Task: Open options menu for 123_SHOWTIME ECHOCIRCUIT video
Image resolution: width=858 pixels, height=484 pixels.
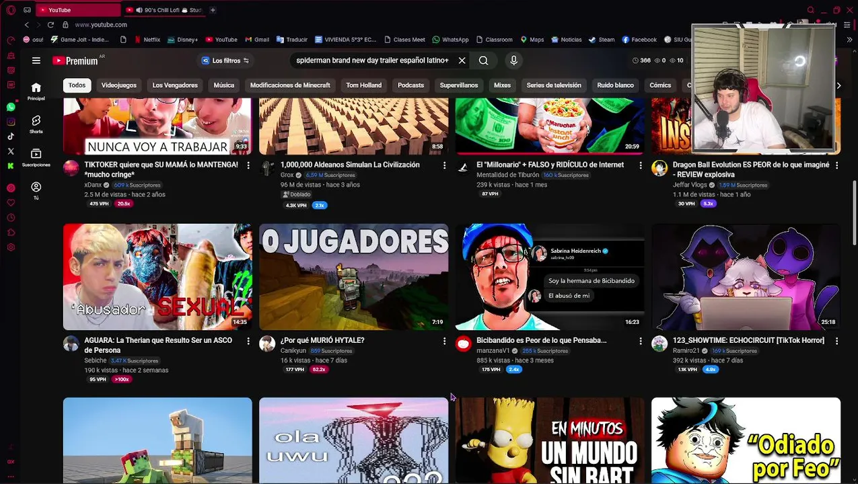Action: 836,341
